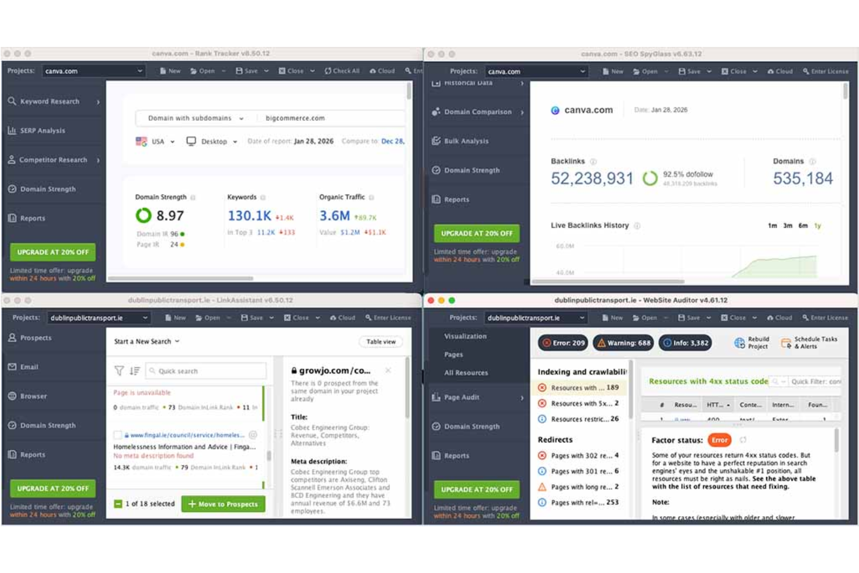859x573 pixels.
Task: Toggle the Warning: 688 issues filter
Action: tap(623, 343)
